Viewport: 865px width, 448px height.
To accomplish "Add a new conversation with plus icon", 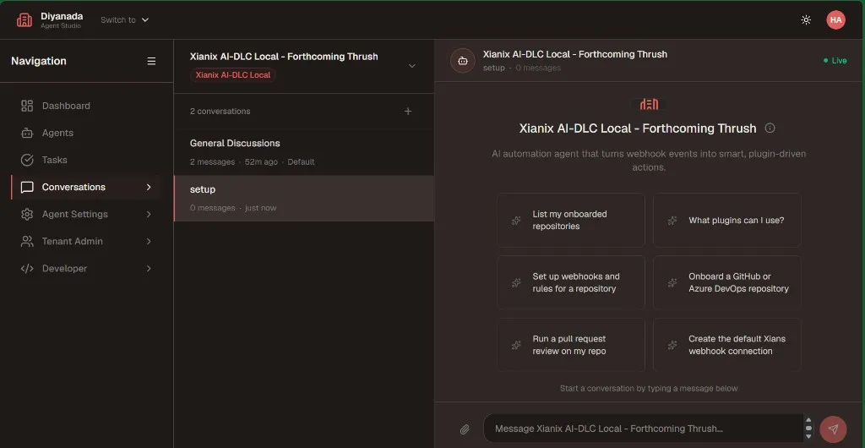I will pyautogui.click(x=408, y=112).
